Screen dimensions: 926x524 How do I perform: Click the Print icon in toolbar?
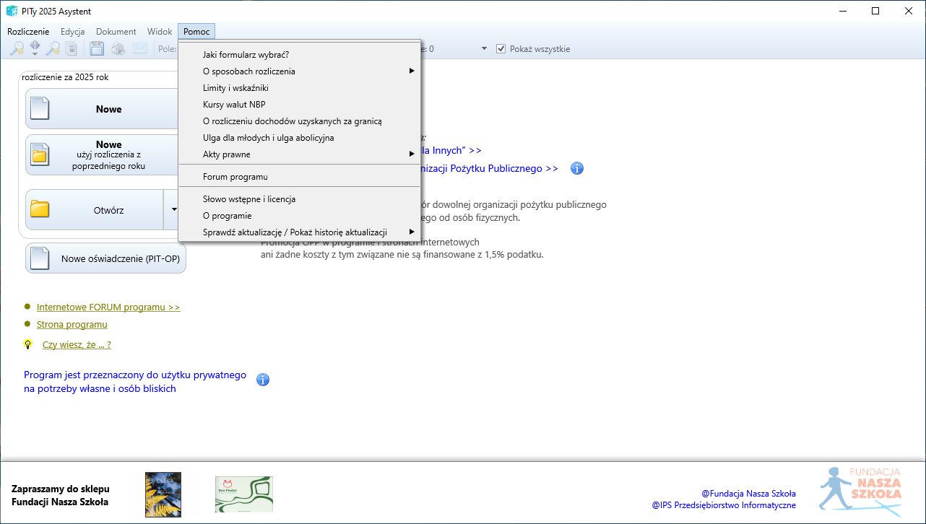click(118, 49)
